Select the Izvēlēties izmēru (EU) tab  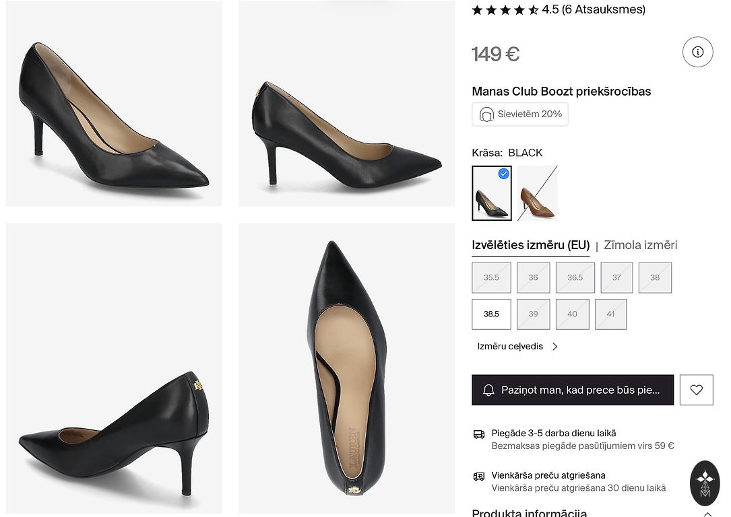tap(530, 245)
